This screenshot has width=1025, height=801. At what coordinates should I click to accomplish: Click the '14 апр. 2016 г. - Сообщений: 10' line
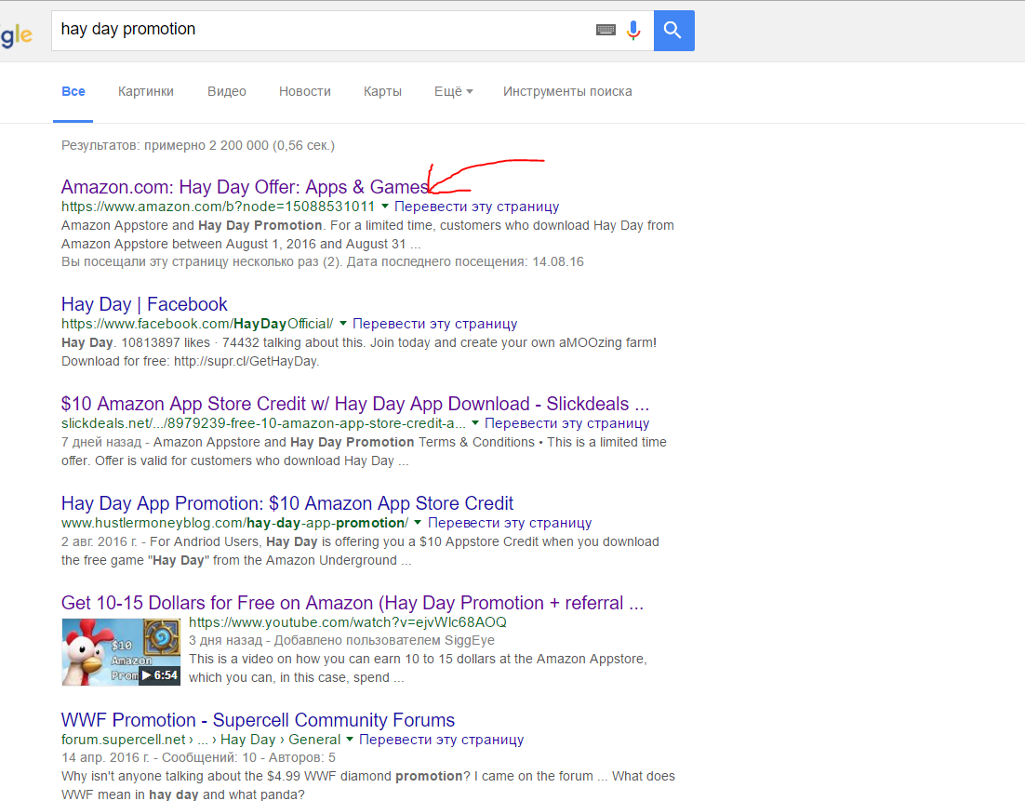199,758
